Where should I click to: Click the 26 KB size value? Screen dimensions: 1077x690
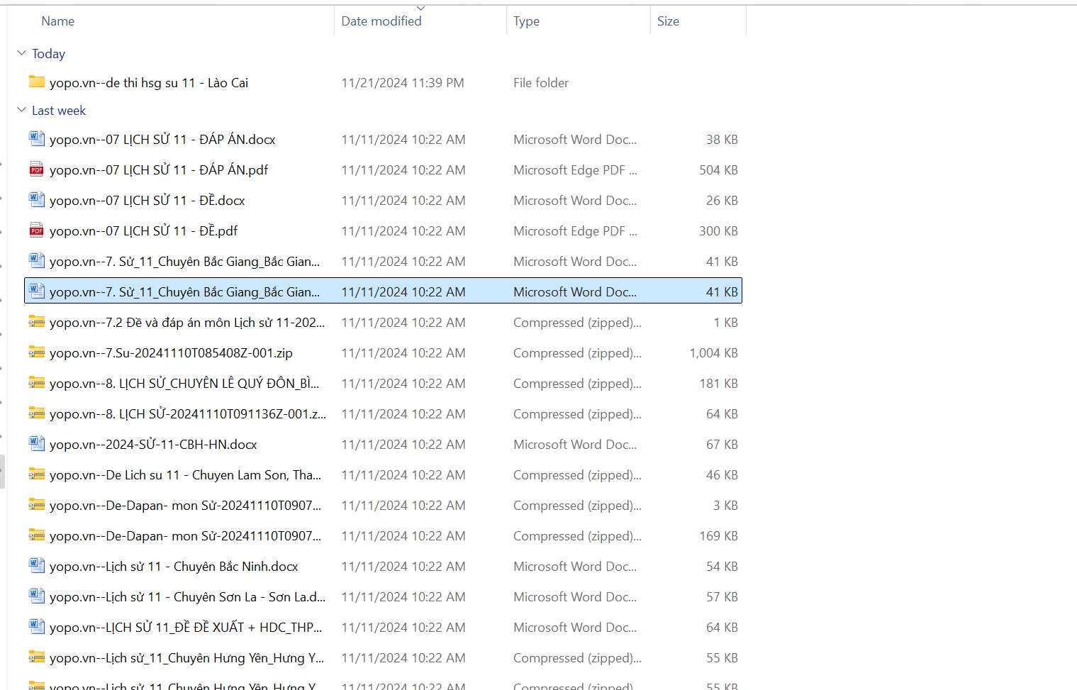722,201
